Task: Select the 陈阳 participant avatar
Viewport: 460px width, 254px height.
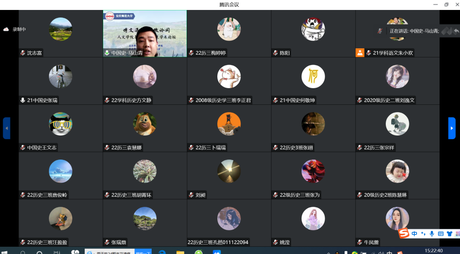Action: coord(313,29)
